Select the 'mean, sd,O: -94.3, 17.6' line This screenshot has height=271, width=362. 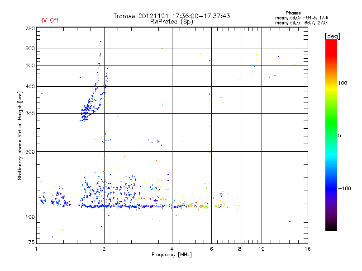pyautogui.click(x=301, y=18)
